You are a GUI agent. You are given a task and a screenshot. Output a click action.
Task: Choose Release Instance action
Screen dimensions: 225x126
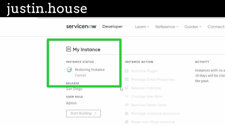146,88
